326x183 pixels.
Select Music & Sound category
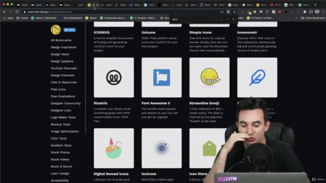click(61, 167)
